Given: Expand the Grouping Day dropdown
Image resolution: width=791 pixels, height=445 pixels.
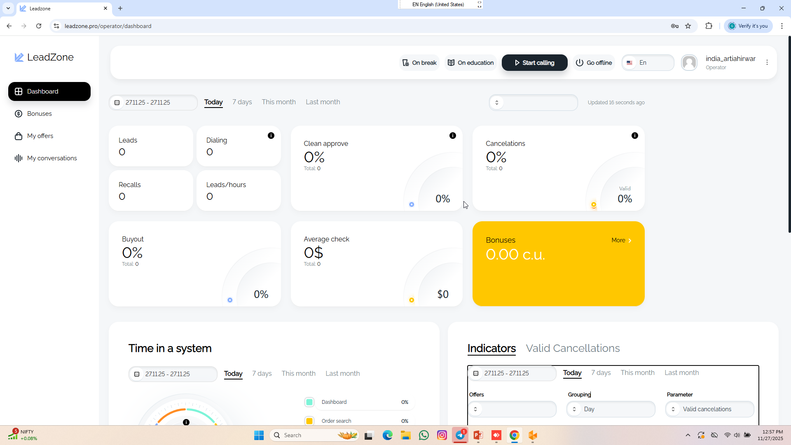Looking at the screenshot, I should pyautogui.click(x=611, y=409).
